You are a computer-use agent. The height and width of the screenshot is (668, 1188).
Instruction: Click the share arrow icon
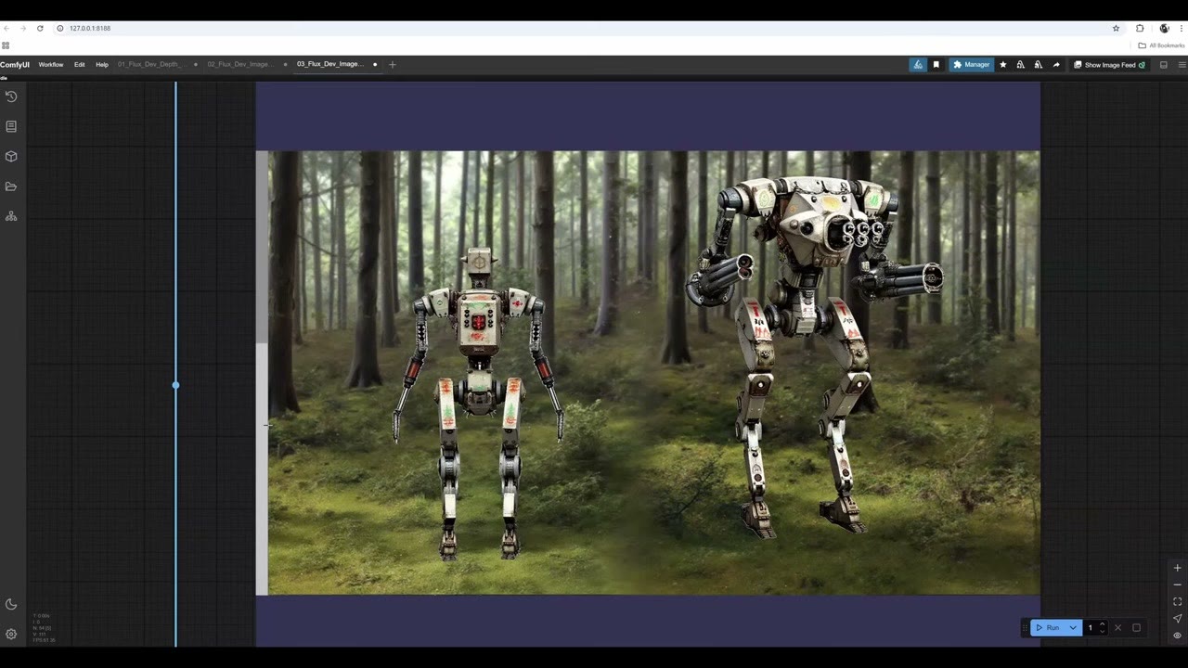(x=1056, y=65)
